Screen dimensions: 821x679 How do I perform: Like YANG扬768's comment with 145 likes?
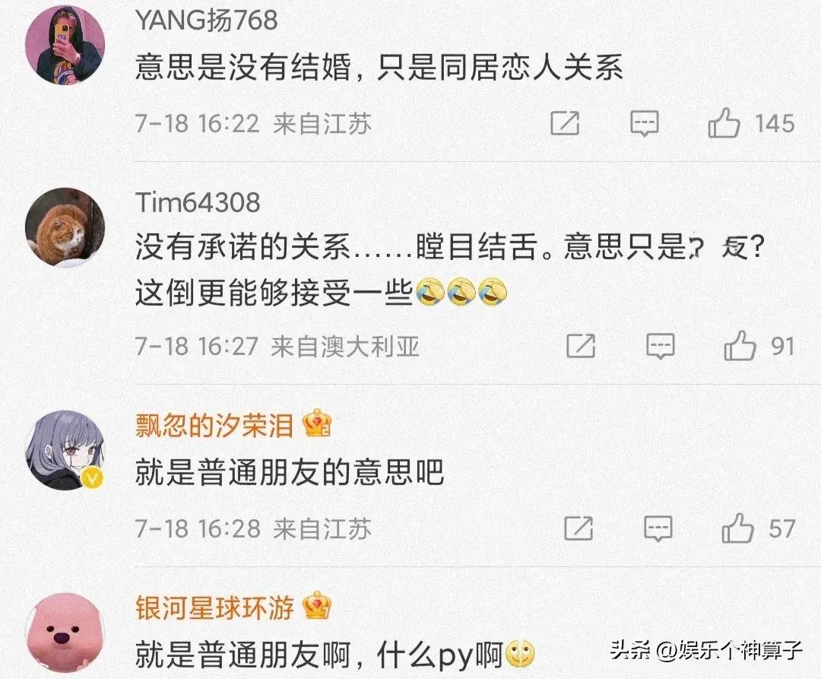click(x=724, y=123)
